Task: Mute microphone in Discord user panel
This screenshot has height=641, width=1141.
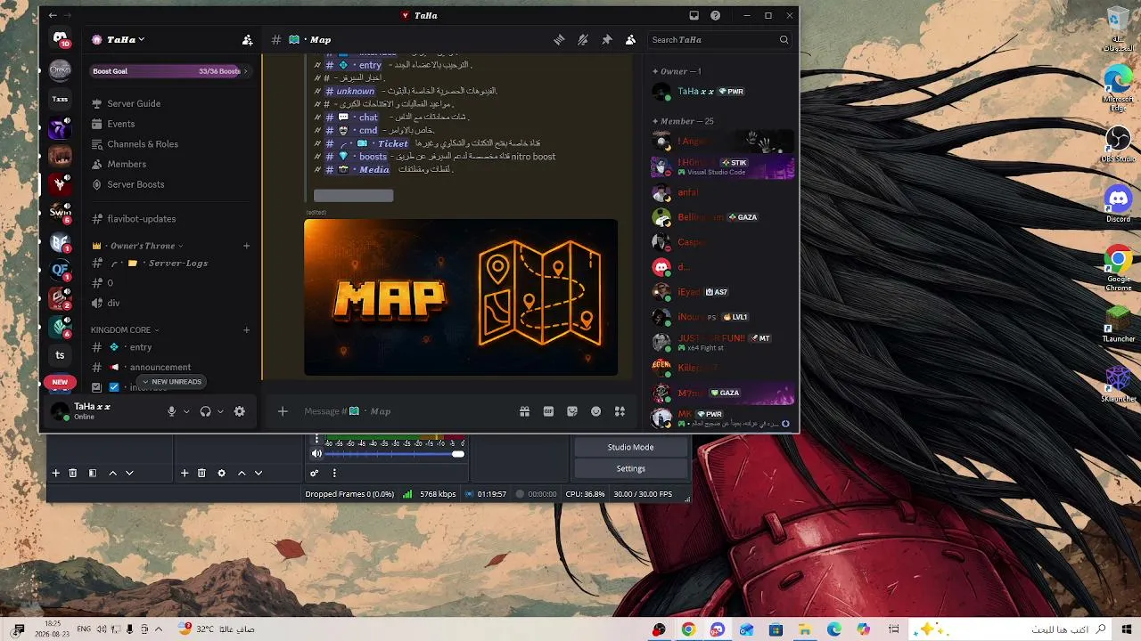Action: click(x=172, y=411)
